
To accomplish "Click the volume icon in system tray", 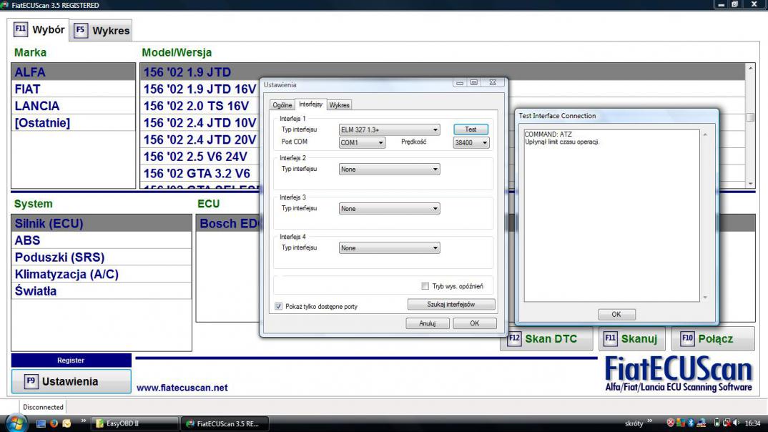I will tap(737, 423).
